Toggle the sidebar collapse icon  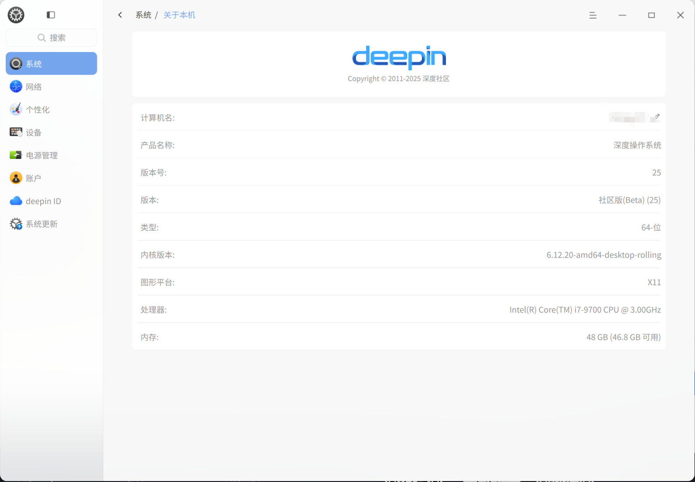51,15
